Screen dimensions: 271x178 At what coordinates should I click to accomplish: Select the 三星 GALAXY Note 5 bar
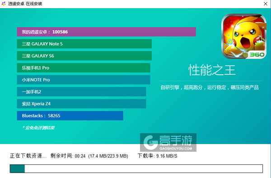coord(84,44)
